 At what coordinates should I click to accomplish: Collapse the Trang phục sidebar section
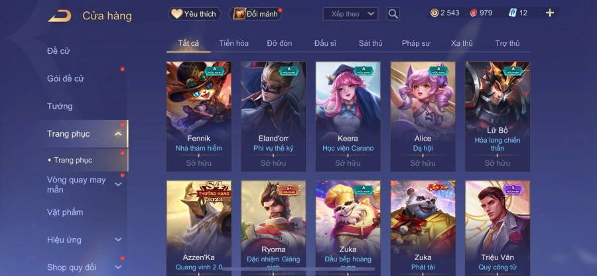coord(118,133)
